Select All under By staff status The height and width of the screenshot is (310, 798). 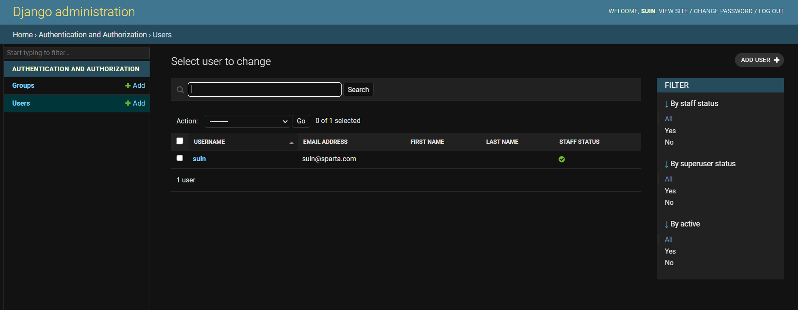[x=668, y=119]
